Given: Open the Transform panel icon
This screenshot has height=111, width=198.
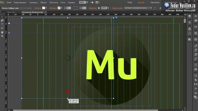Looking at the screenshot, I should tap(196, 76).
